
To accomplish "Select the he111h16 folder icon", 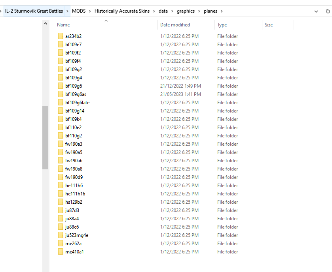I will click(x=61, y=194).
